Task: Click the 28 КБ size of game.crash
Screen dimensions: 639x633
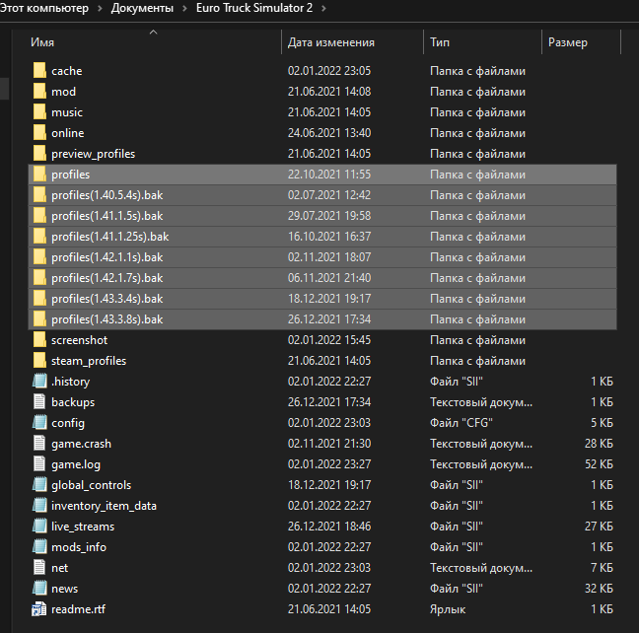Action: pos(599,444)
